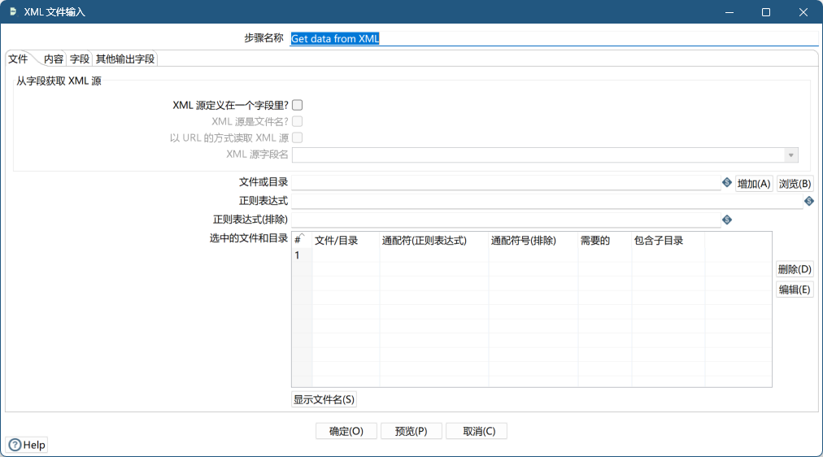The width and height of the screenshot is (823, 457).
Task: Click the 通配符(正则表达式) column header
Action: pyautogui.click(x=433, y=241)
